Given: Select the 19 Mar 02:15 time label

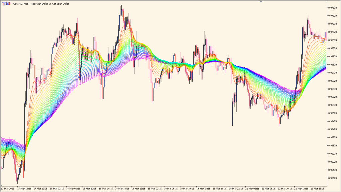Looking at the screenshot, I should (x=155, y=189).
